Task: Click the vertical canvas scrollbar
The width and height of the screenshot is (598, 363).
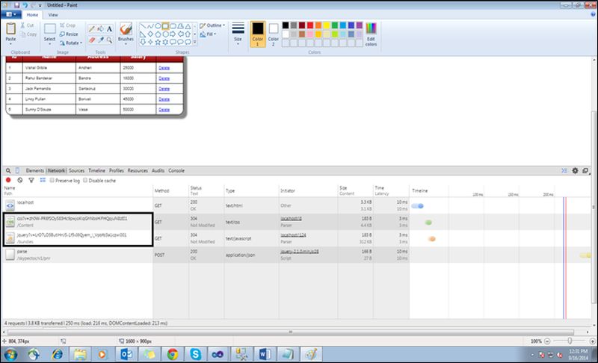Action: (x=594, y=207)
